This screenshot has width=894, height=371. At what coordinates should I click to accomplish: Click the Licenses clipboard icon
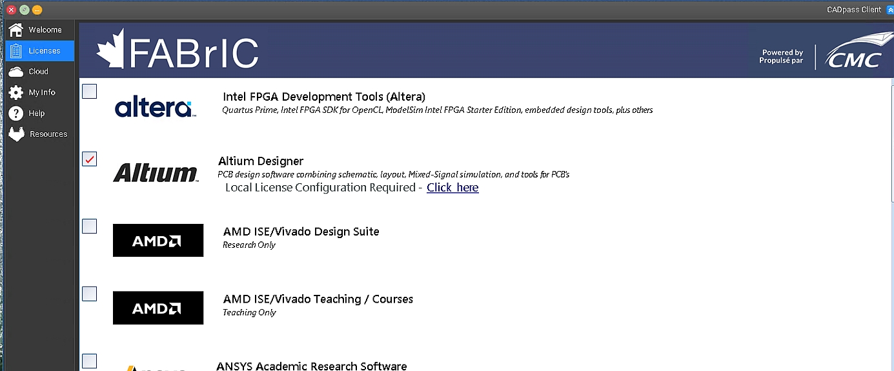(16, 51)
